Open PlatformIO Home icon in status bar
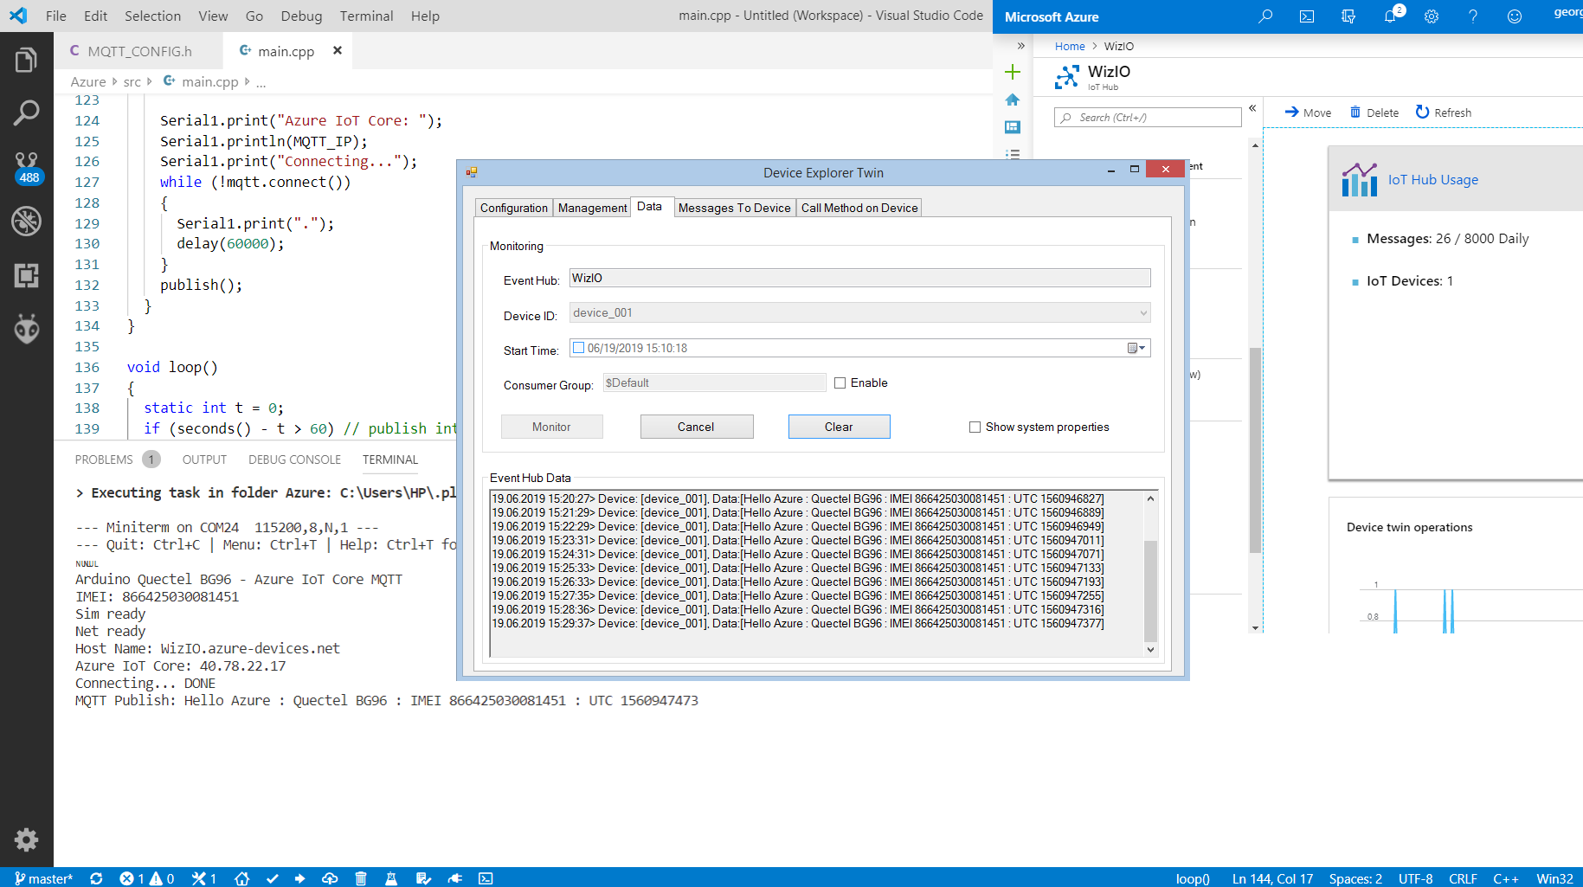This screenshot has height=887, width=1583. click(241, 878)
